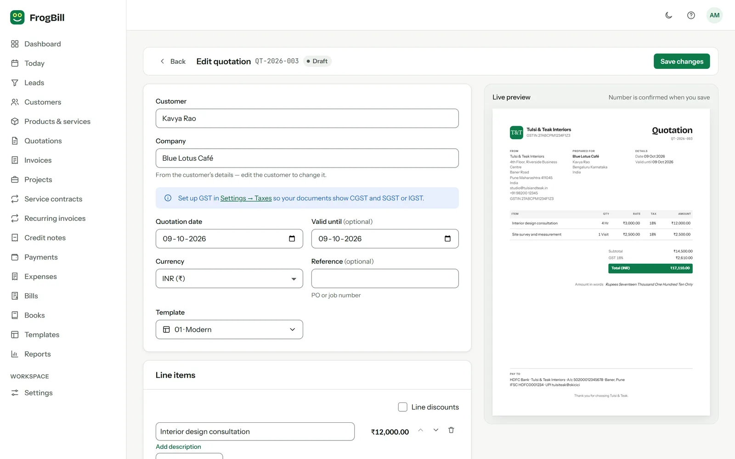735x459 pixels.
Task: Open Quotation date calendar picker icon
Action: coord(292,239)
